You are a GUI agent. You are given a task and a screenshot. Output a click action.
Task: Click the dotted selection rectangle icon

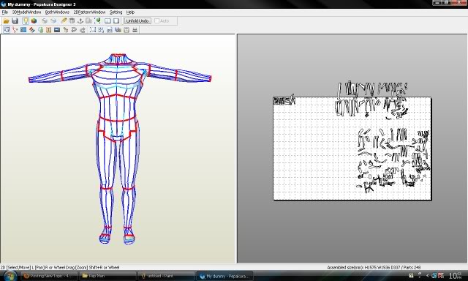pos(93,30)
